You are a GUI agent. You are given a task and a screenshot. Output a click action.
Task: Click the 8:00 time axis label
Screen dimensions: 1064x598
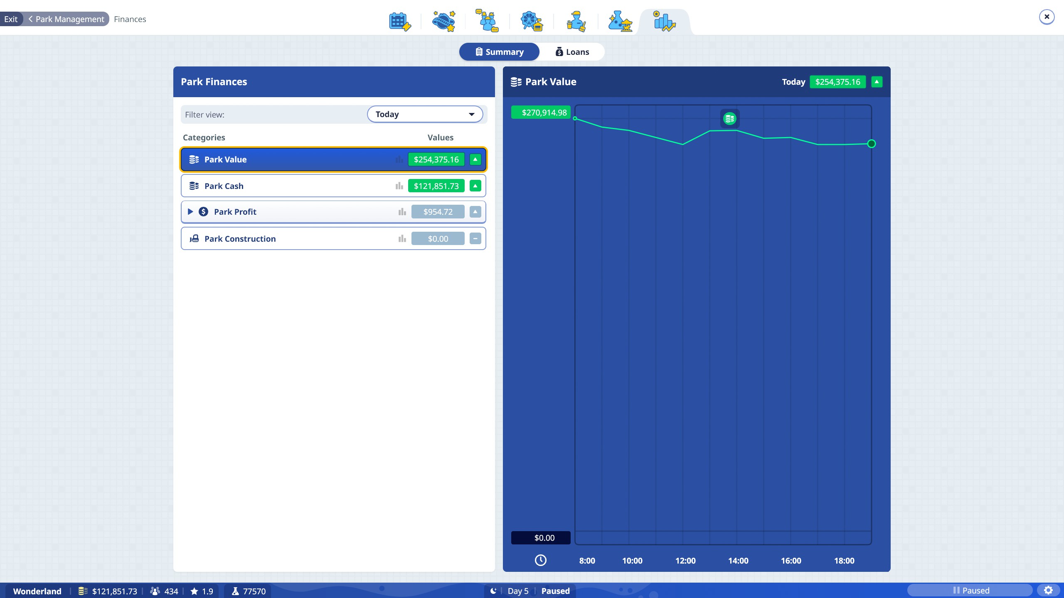(x=587, y=561)
